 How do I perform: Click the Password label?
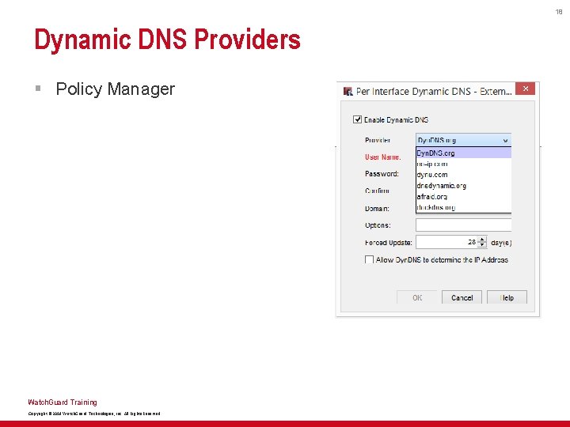pyautogui.click(x=382, y=174)
